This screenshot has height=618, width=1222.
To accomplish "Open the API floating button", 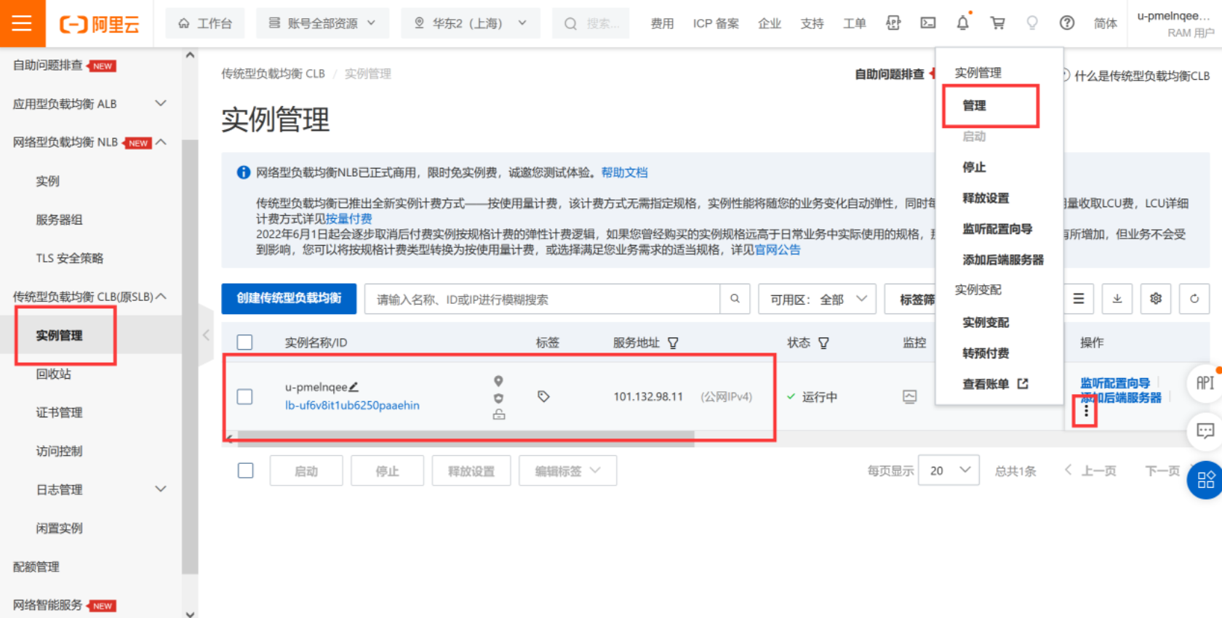I will 1205,383.
